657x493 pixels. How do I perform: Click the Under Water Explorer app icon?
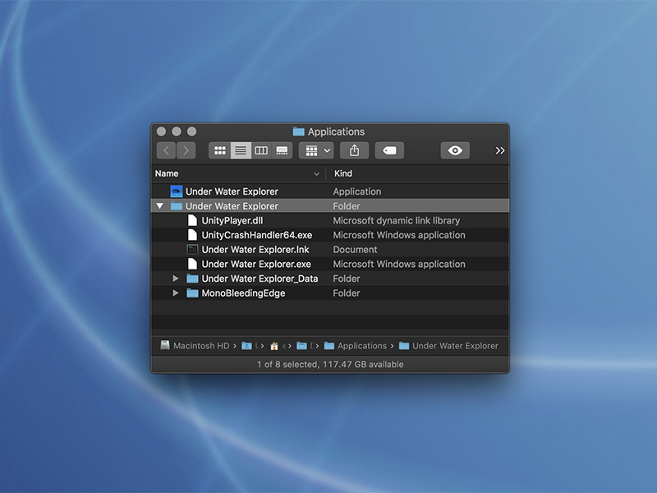pos(177,191)
